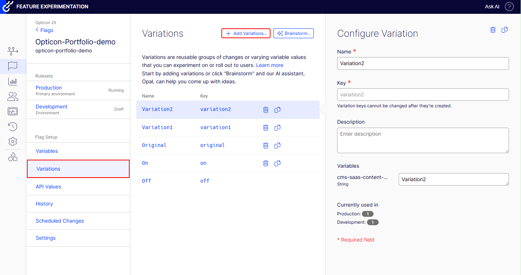Click the Audiences people icon

(13, 96)
